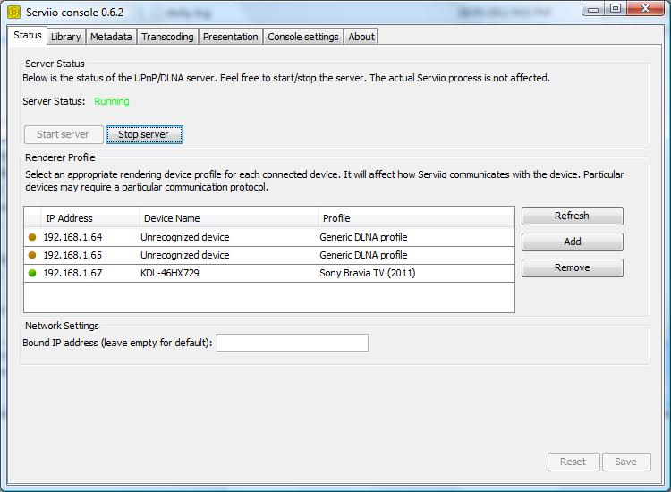This screenshot has width=671, height=492.
Task: Click orange status dot for 192.168.1.64
Action: point(32,237)
